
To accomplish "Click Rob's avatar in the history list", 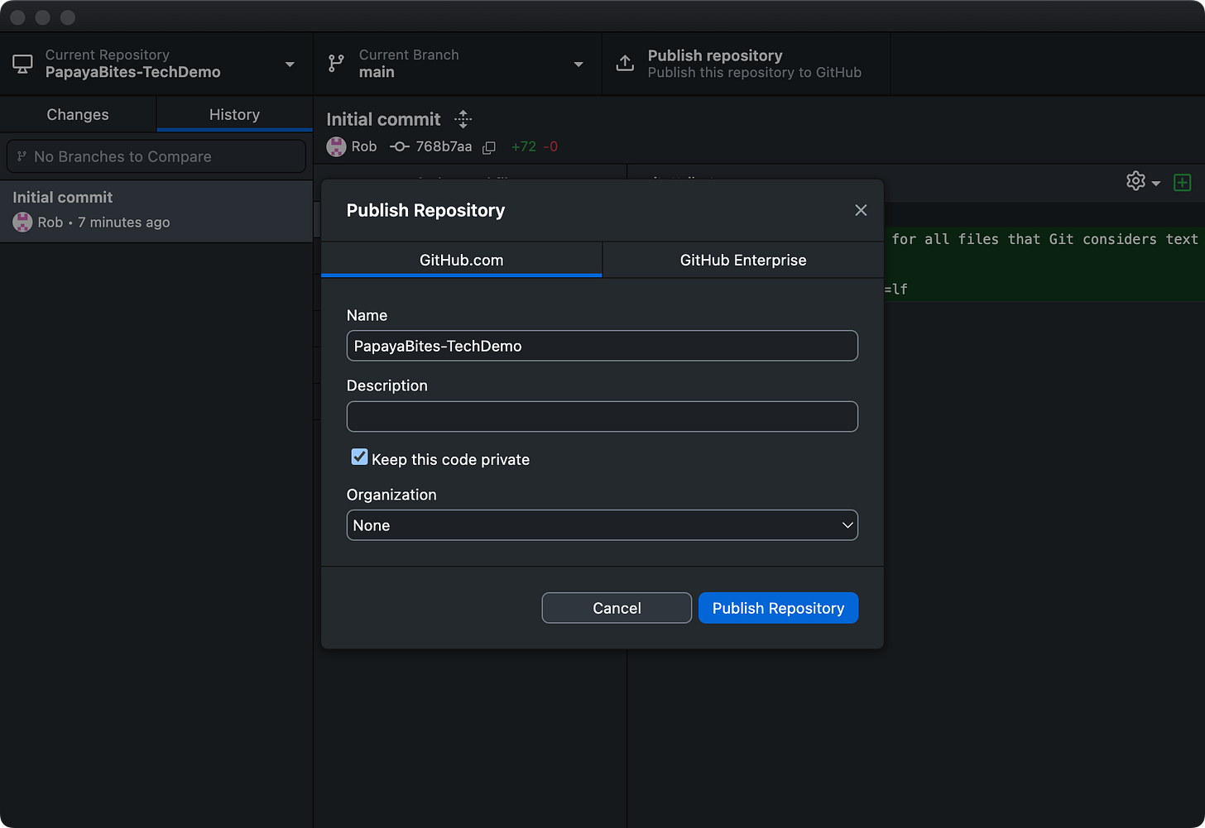I will [22, 222].
